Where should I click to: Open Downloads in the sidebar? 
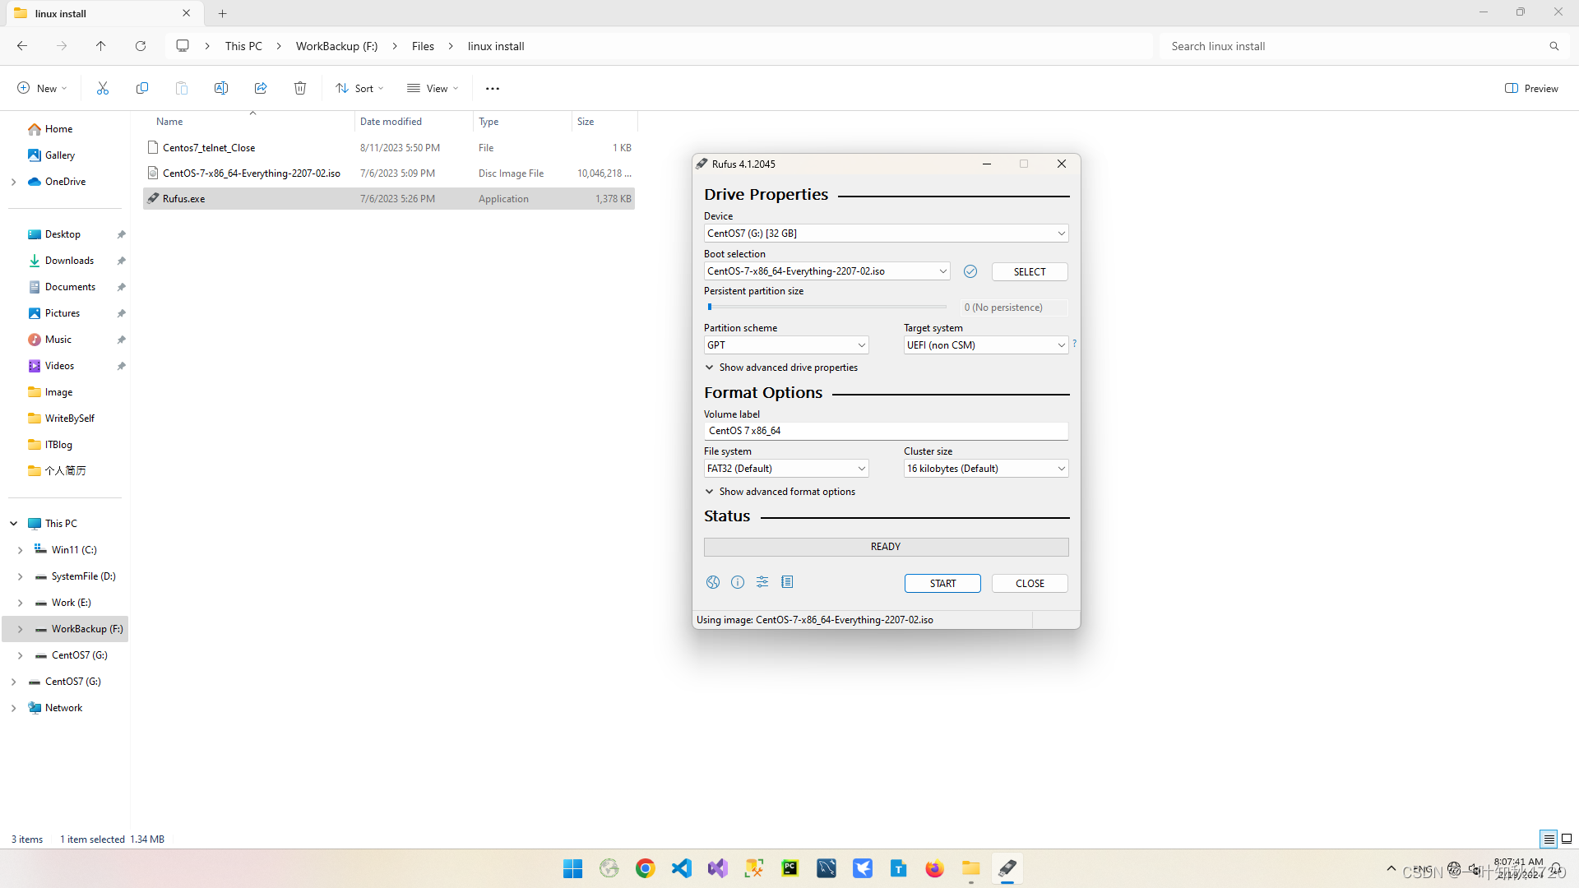69,261
